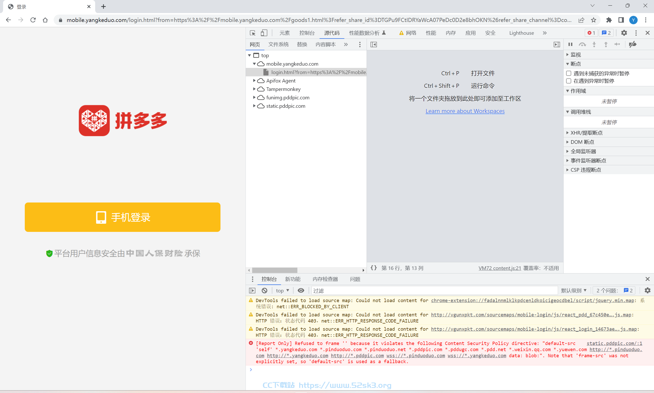The height and width of the screenshot is (393, 654).
Task: Share this page icon in address bar
Action: [581, 20]
